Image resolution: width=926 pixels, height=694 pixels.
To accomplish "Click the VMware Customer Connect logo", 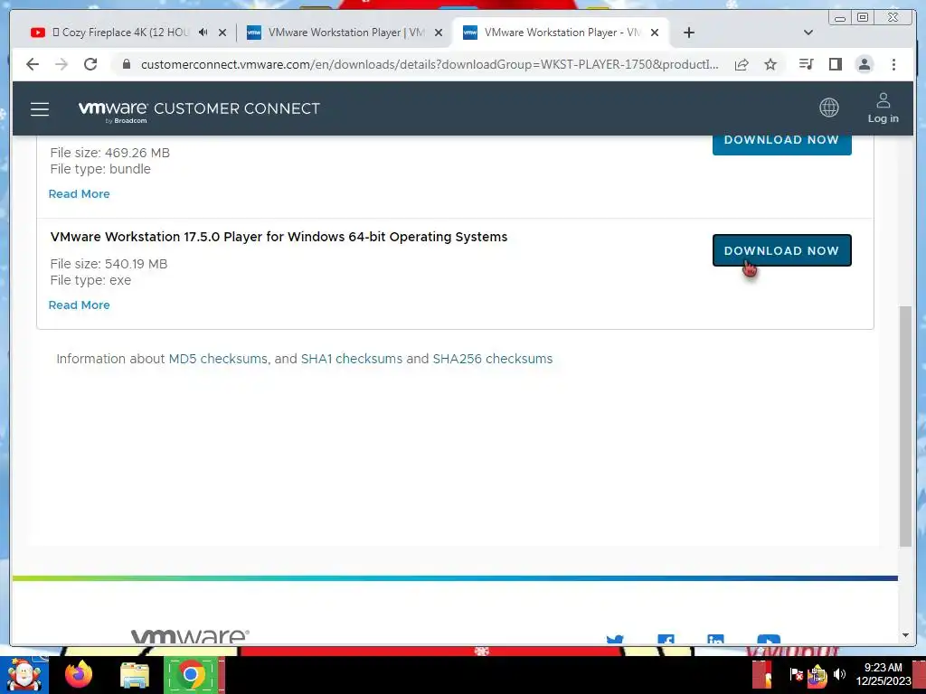I will 199,109.
